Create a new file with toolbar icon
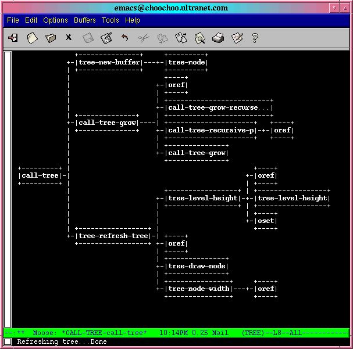The height and width of the screenshot is (349, 353). coord(32,38)
